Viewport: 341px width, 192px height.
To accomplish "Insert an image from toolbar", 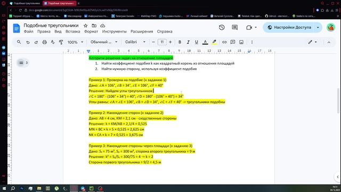I will pos(241,42).
